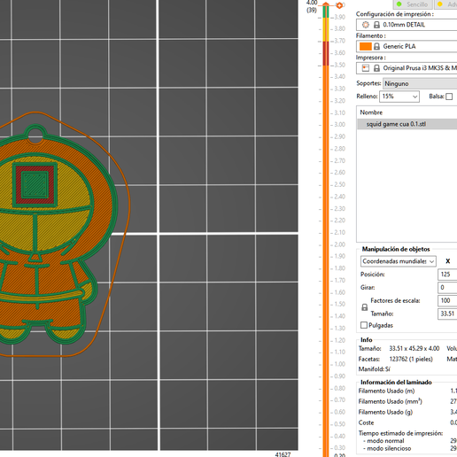Click the printer icon in Impresora field

point(366,68)
